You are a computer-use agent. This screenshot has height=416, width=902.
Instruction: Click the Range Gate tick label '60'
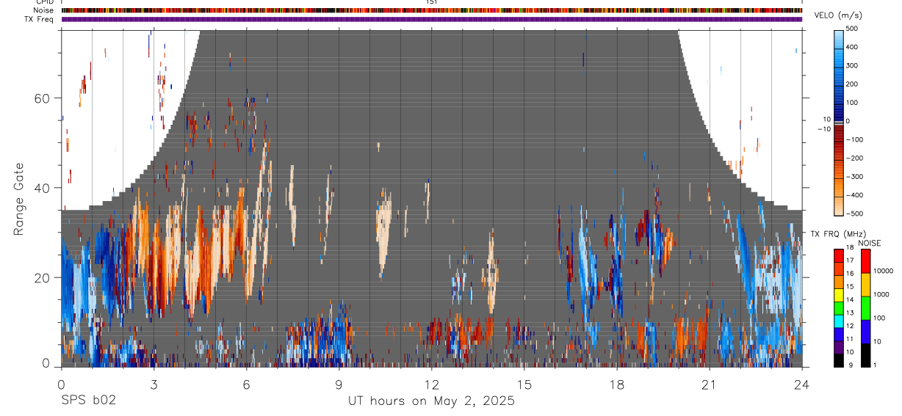coord(43,98)
